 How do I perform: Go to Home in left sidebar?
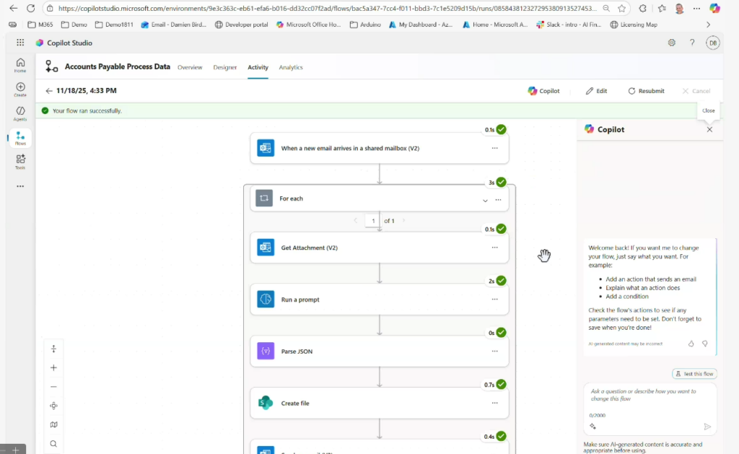(20, 65)
